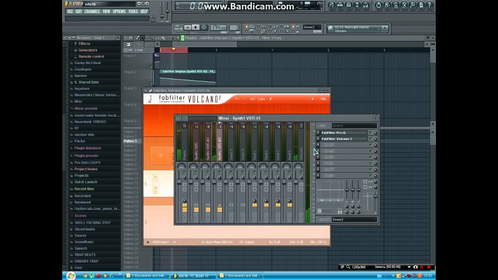
Task: Open the CHANNELS menu
Action: [92, 12]
